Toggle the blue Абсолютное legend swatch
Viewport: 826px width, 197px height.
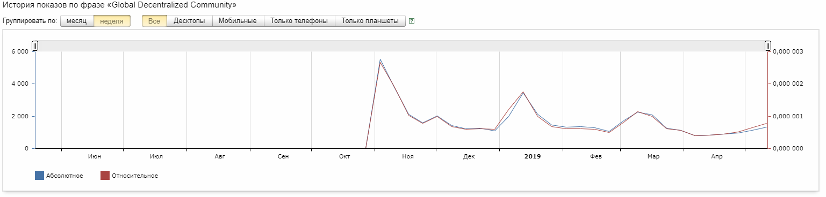39,176
